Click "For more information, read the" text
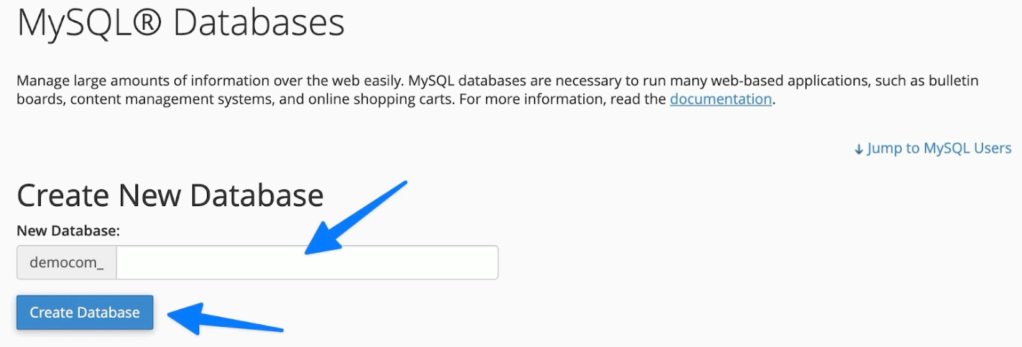 [561, 99]
